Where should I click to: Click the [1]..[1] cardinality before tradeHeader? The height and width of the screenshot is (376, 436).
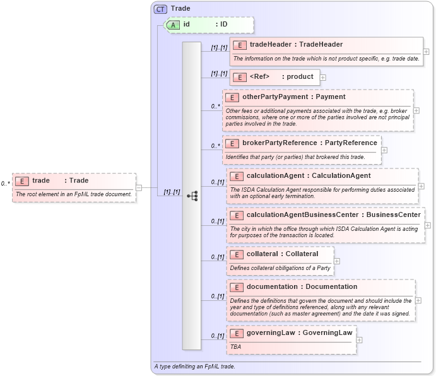click(219, 48)
